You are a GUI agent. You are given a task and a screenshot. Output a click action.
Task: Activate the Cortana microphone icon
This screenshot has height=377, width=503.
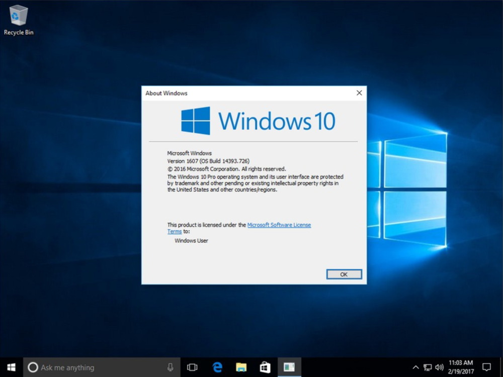coord(171,367)
